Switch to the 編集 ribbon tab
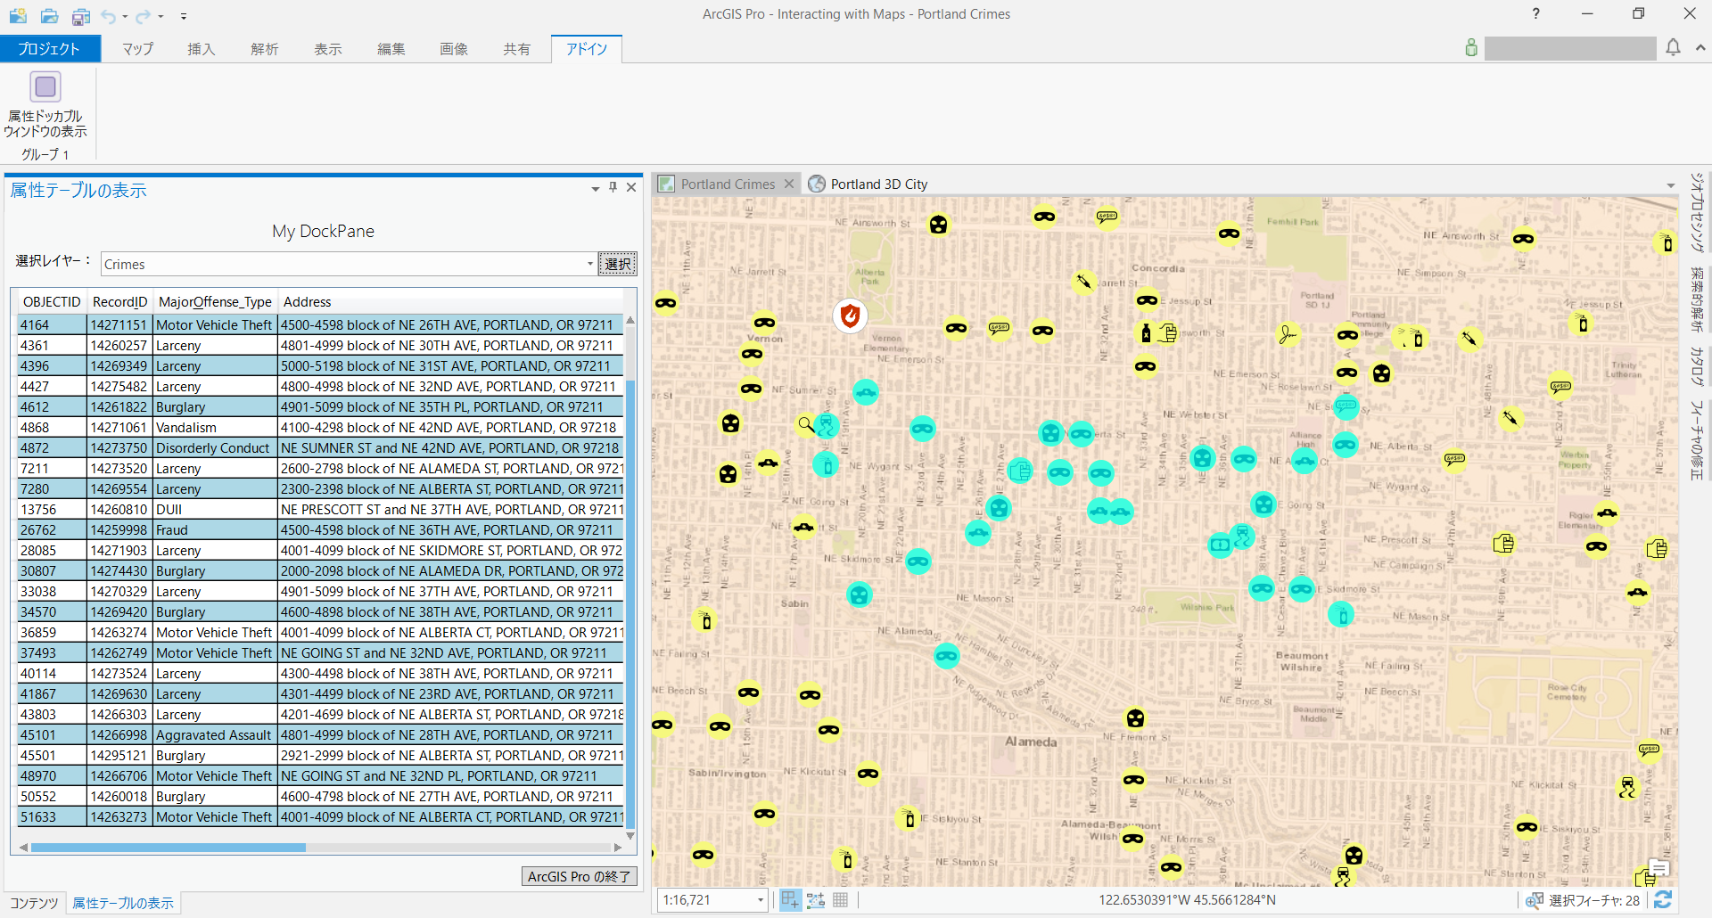 (x=391, y=49)
